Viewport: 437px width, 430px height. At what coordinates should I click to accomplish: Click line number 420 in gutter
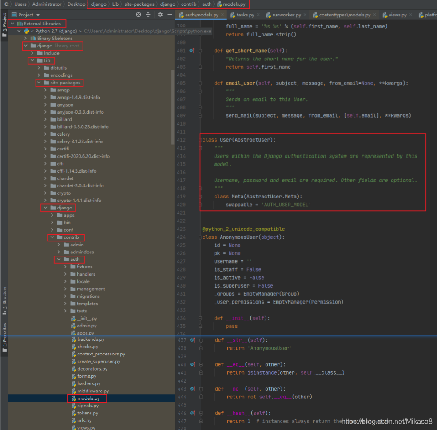181,205
